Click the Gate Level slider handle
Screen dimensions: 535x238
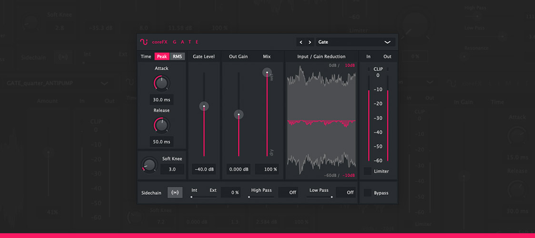tap(204, 106)
